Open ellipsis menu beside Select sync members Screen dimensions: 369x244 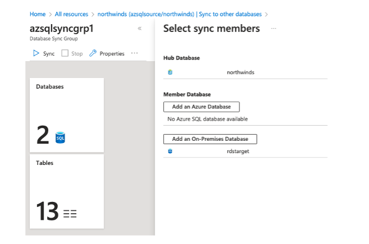pos(274,29)
